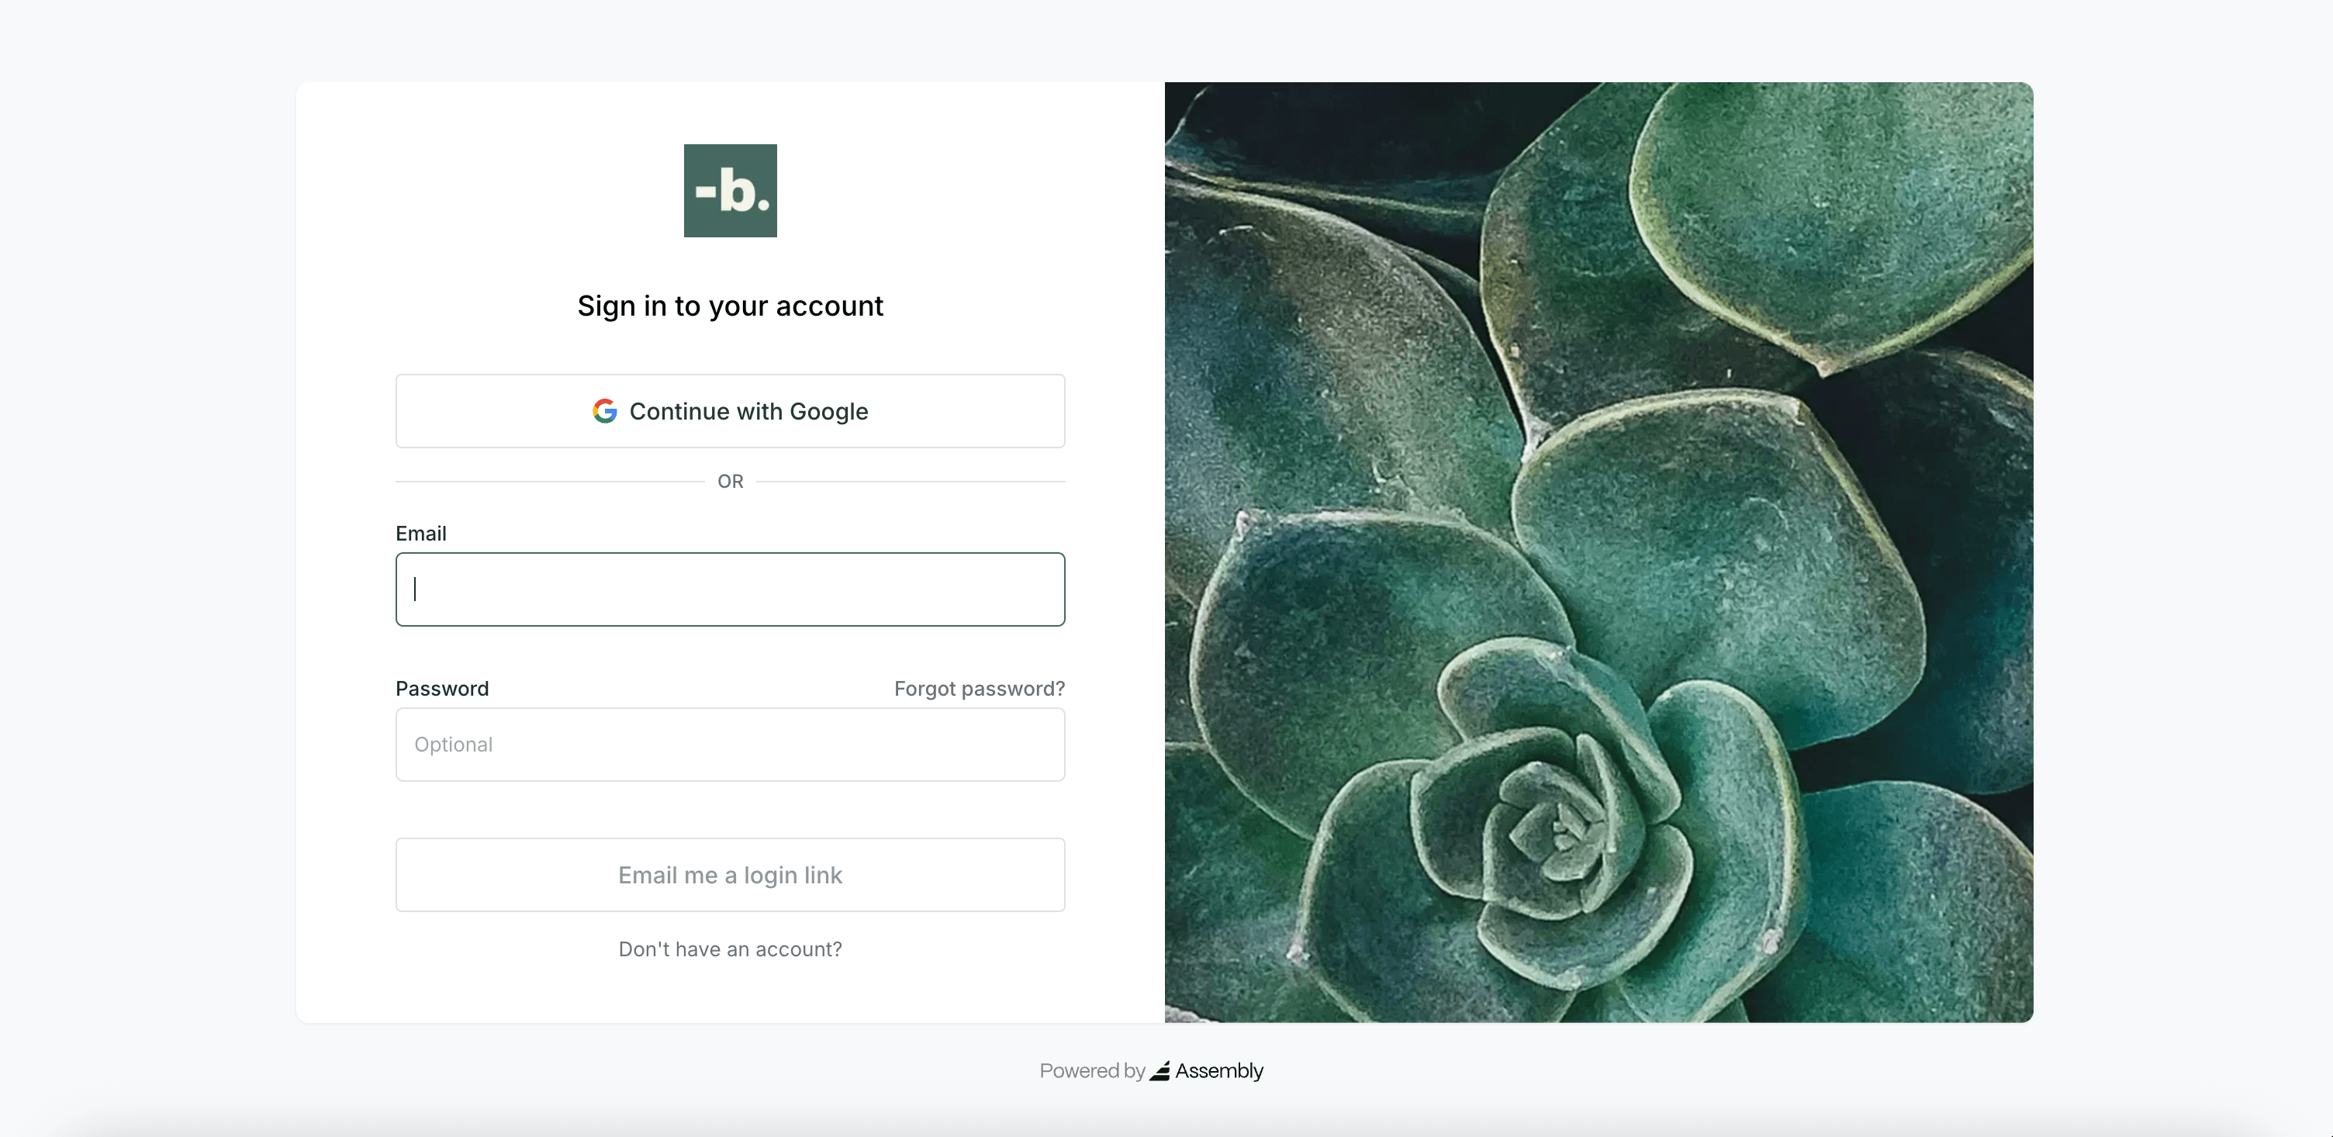The image size is (2333, 1137).
Task: Follow the Don't have an account? link
Action: click(730, 949)
